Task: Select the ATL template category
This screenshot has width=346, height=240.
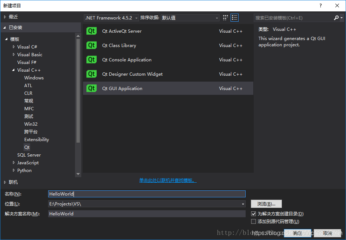Action: 28,86
